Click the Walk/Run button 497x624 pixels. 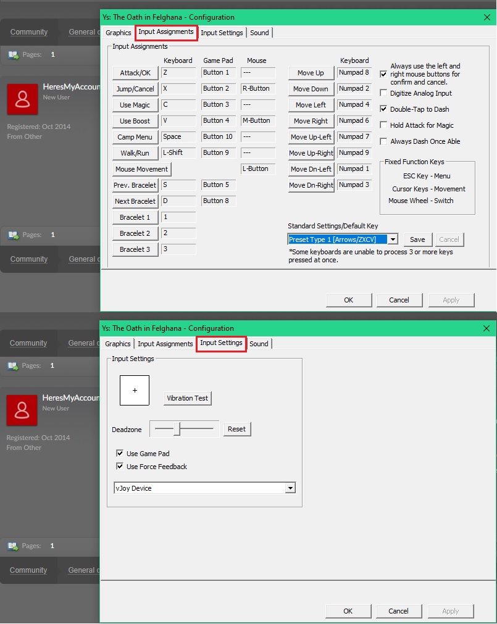coord(135,153)
